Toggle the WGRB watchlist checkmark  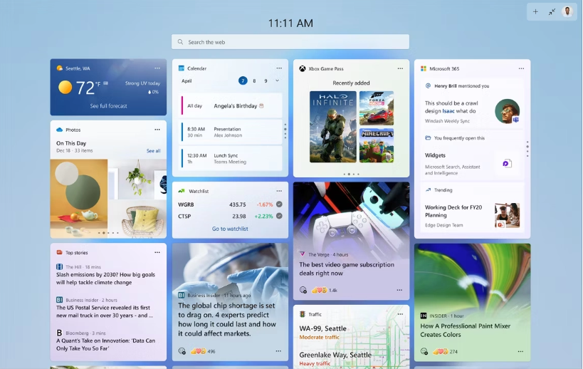tap(279, 204)
